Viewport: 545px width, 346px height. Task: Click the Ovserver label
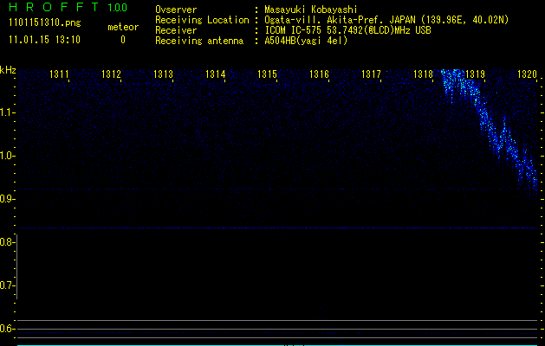(176, 10)
